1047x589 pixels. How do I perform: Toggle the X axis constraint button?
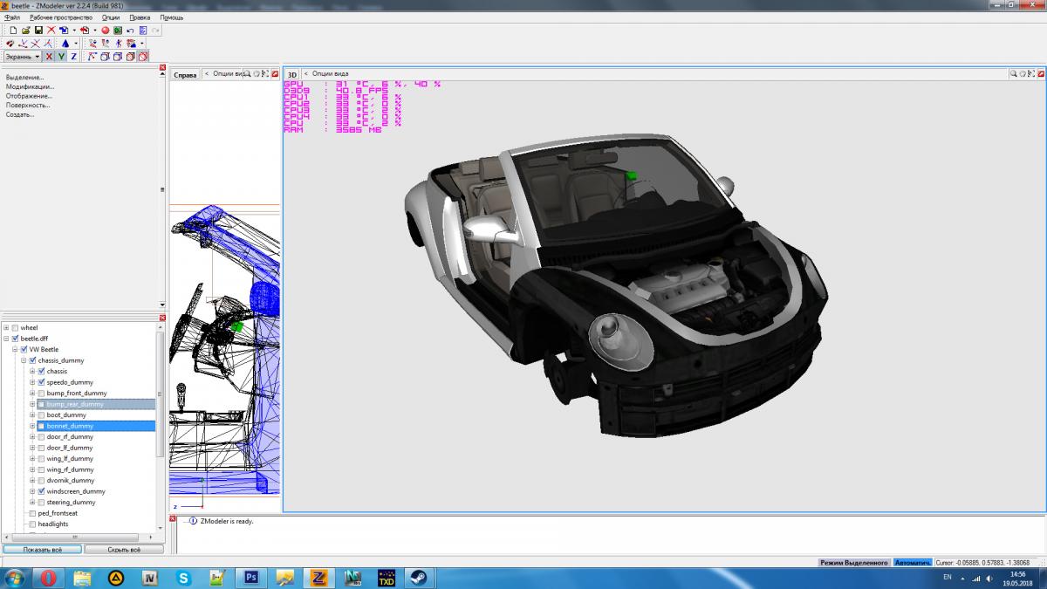[49, 57]
